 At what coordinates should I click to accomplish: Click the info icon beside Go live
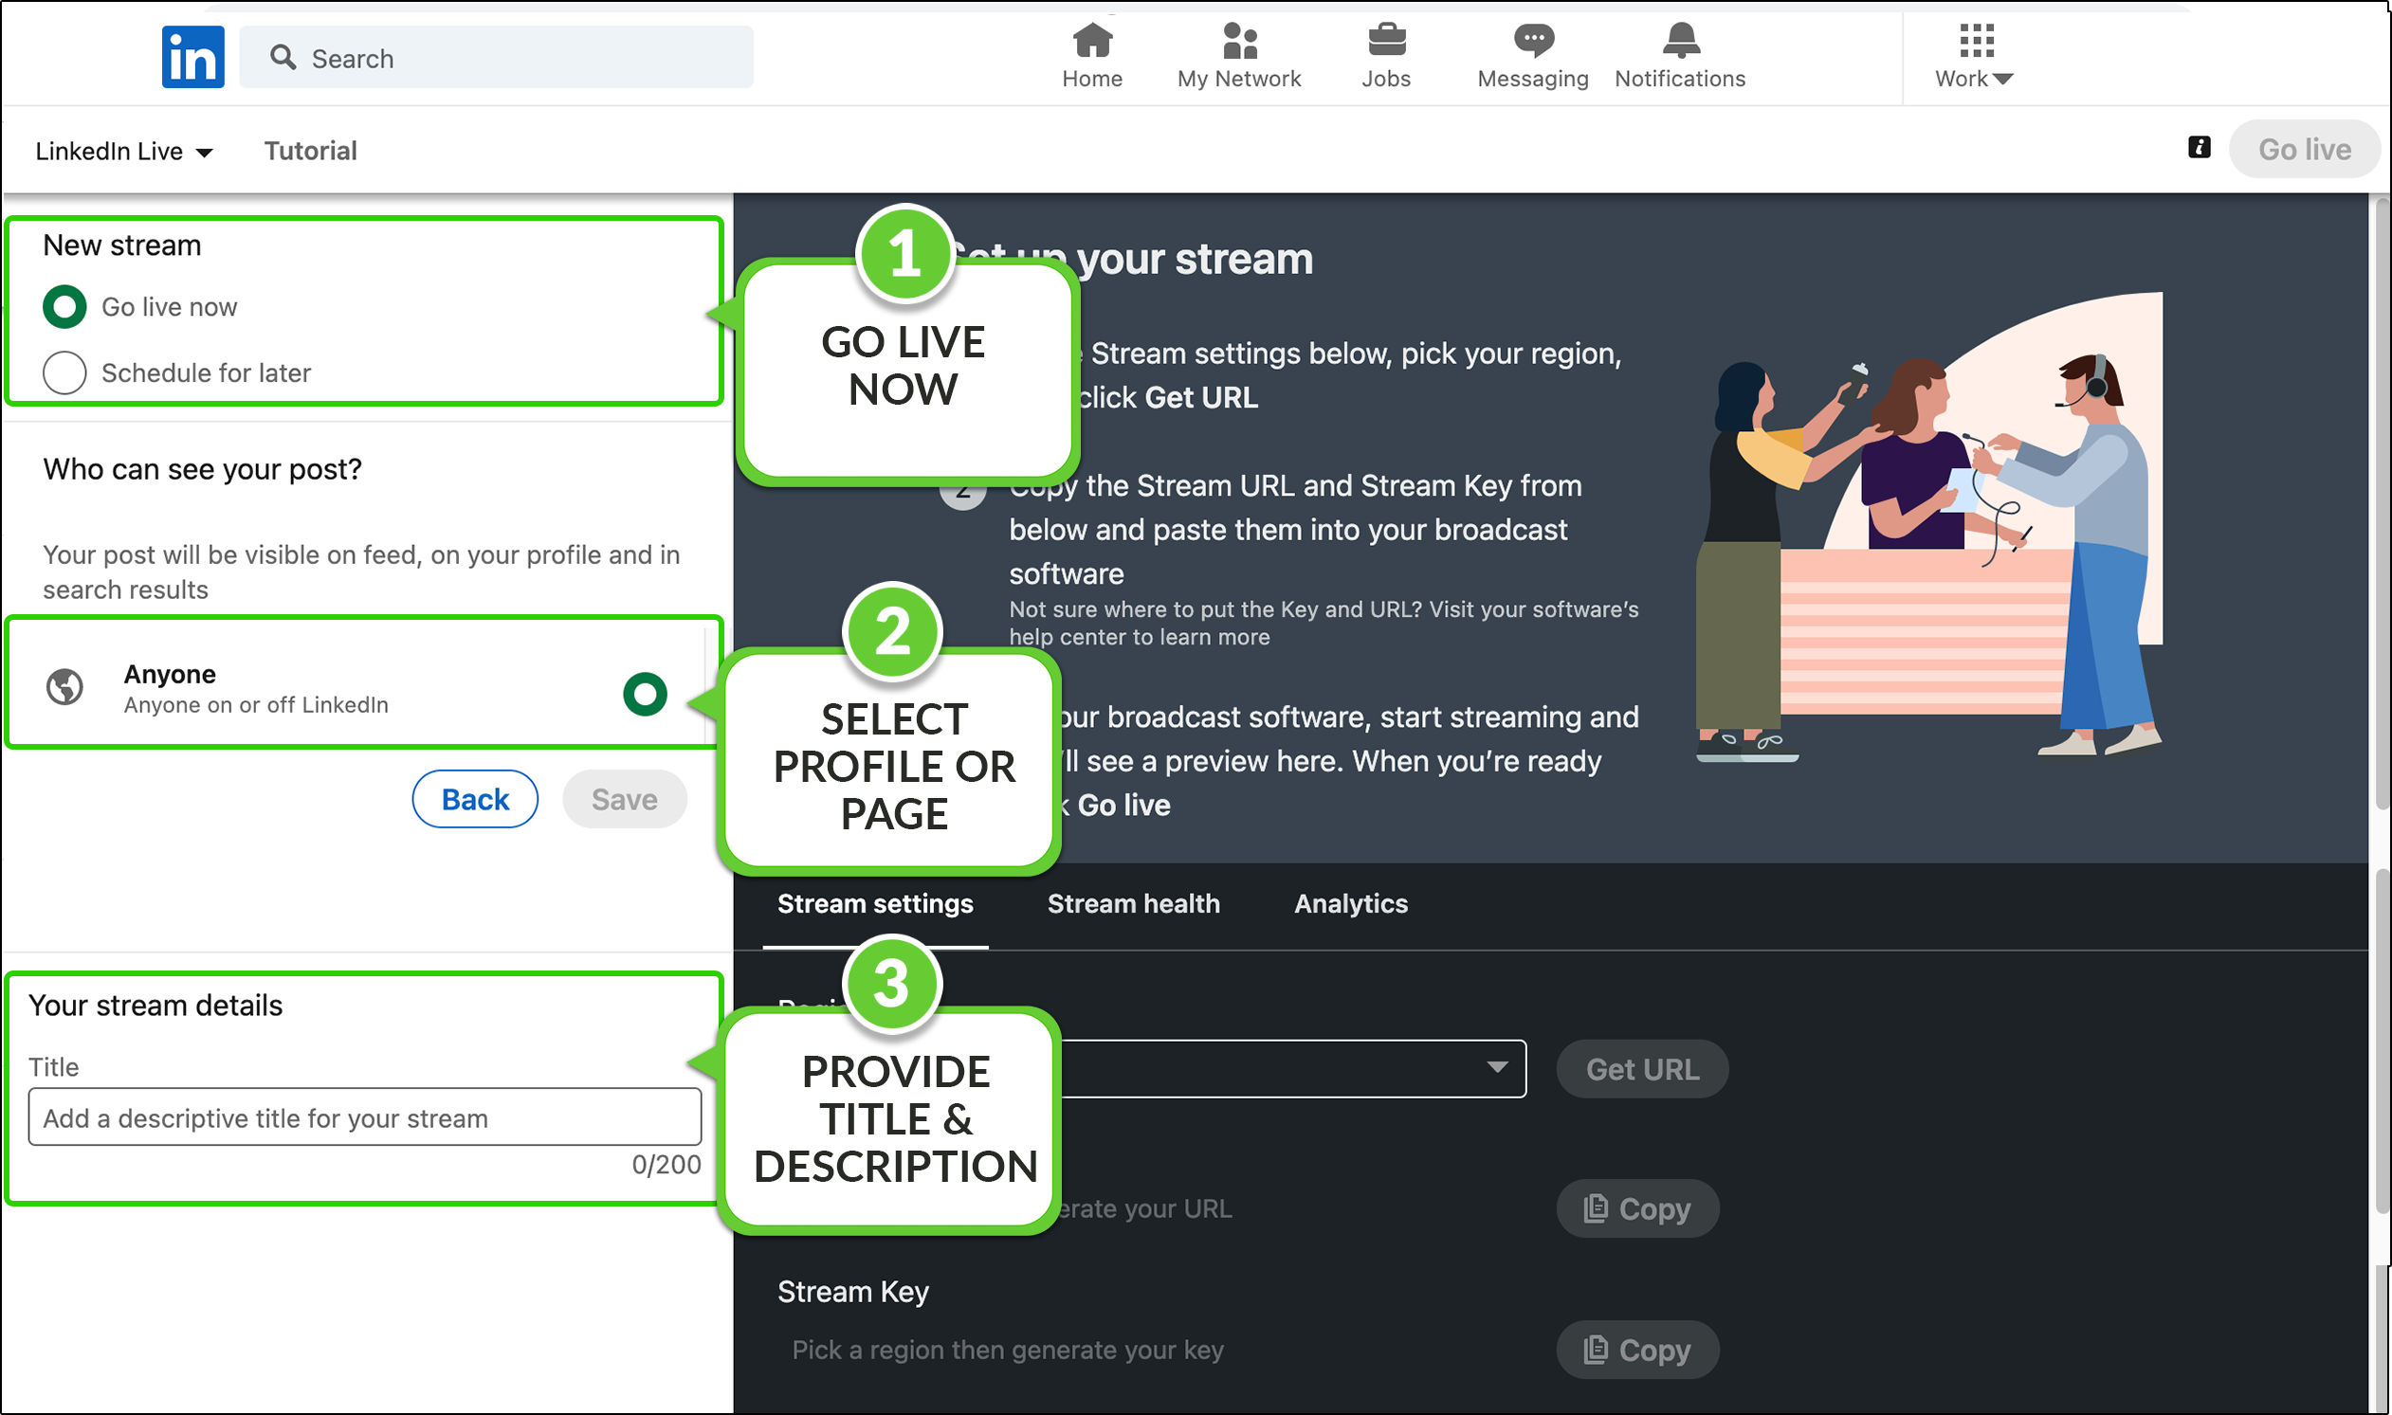point(2199,147)
